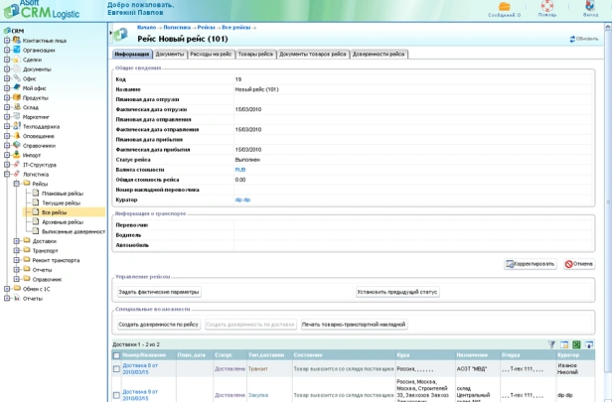Click the rightmost icon above the deliveries table

[588, 344]
